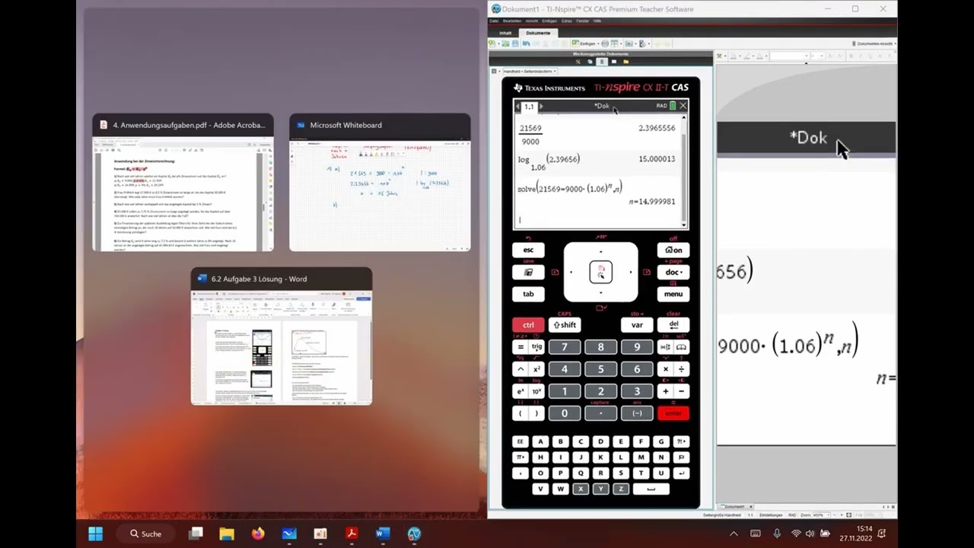The width and height of the screenshot is (974, 548).
Task: Click the scratchpad key below esc
Action: [x=528, y=272]
